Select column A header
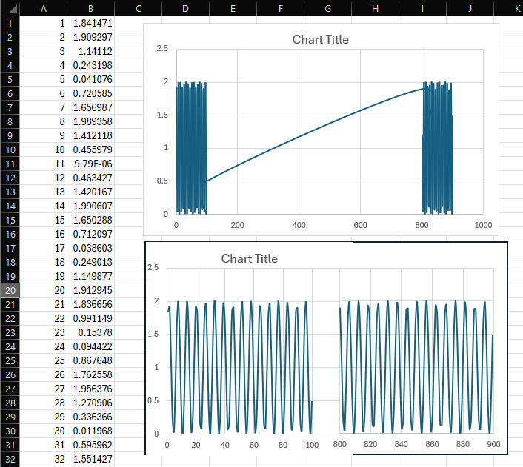The image size is (523, 467). click(x=44, y=8)
